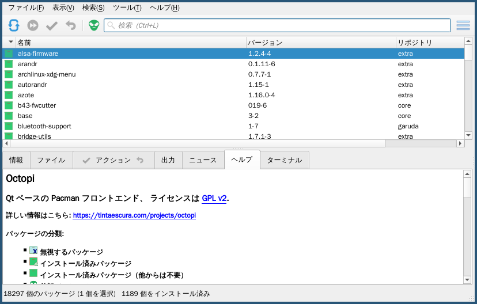Switch to the ファイル tab

click(x=51, y=160)
